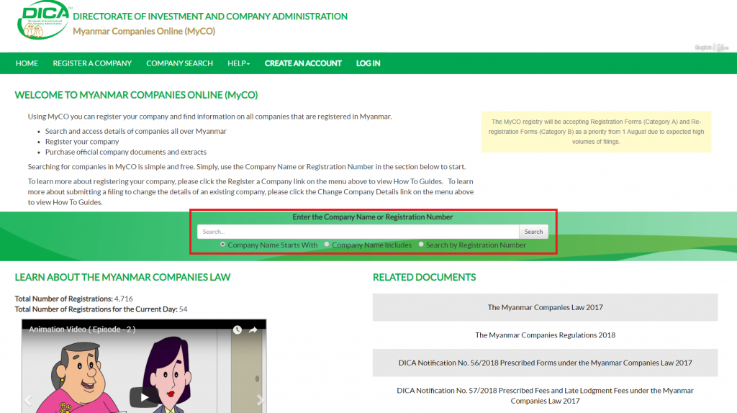Click the Myanmar Companies Online (MyCO) subtitle

point(144,31)
